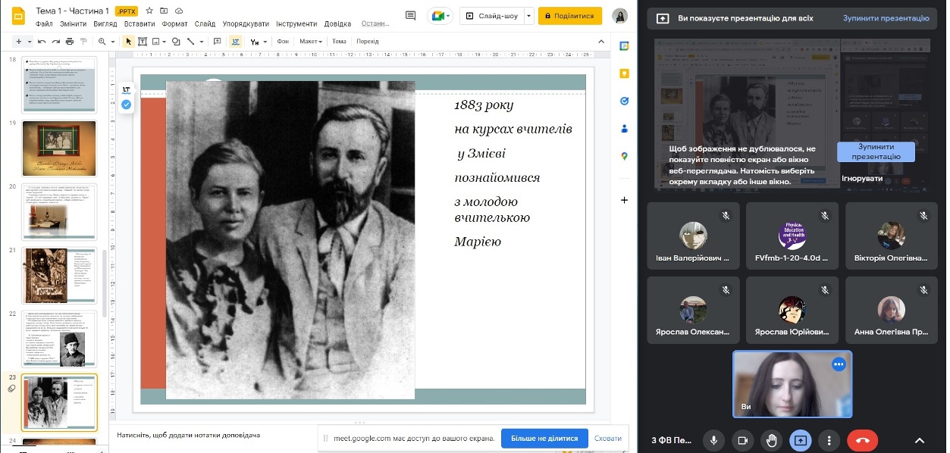Screen dimensions: 950x453
Task: Expand the Meet bottom panel chevron
Action: [920, 440]
